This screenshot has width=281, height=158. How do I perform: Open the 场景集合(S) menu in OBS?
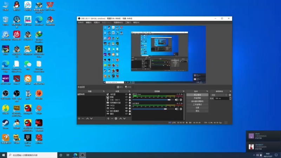118,22
